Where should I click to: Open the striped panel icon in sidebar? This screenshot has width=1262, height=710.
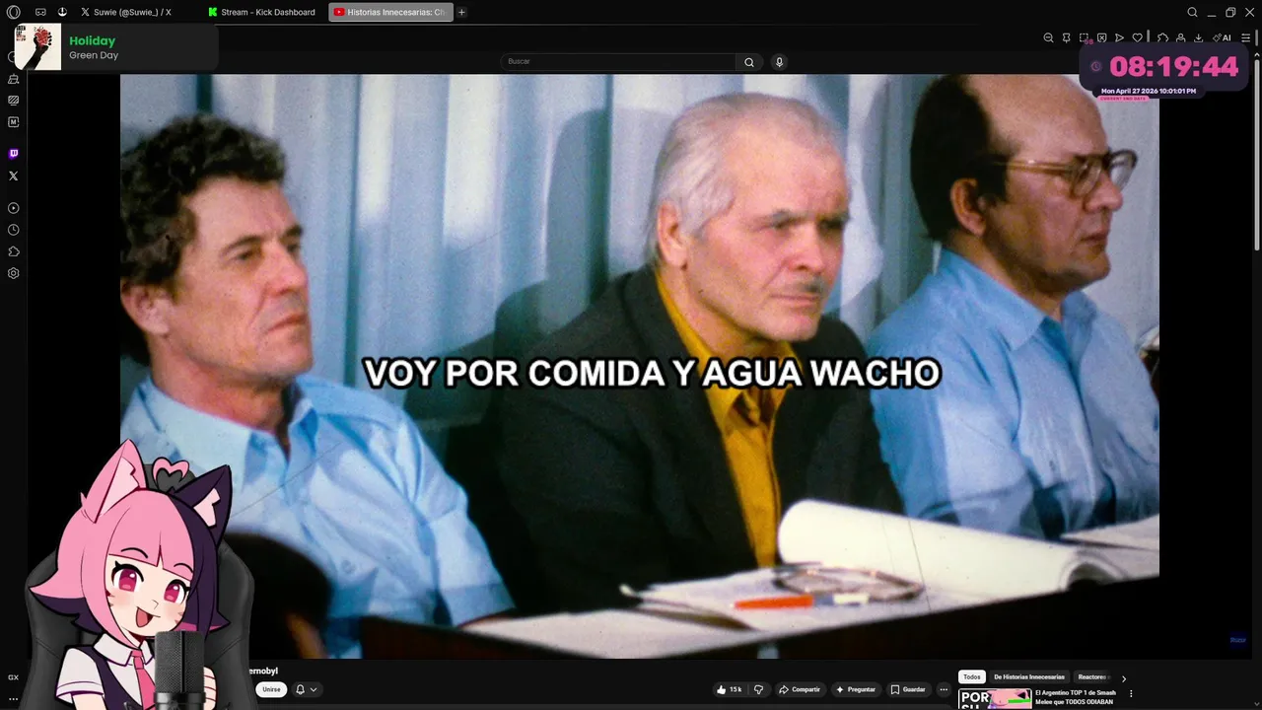pos(13,101)
